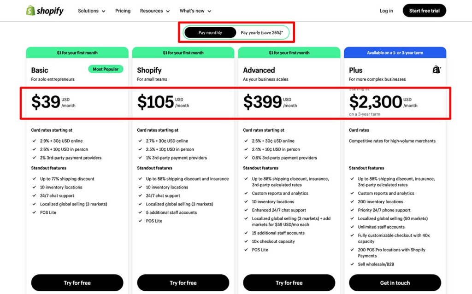The image size is (472, 294).
Task: Toggle the highlighted monthly/yearly billing switch
Action: 236,32
